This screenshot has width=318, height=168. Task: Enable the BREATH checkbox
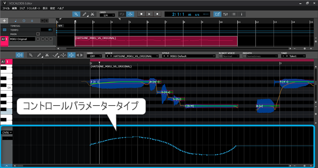pos(244,56)
